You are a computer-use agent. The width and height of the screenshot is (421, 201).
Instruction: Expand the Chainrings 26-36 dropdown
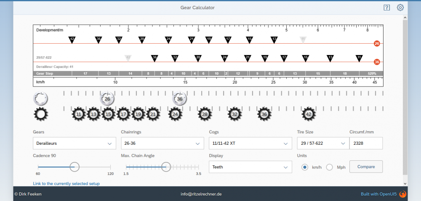[x=162, y=143]
